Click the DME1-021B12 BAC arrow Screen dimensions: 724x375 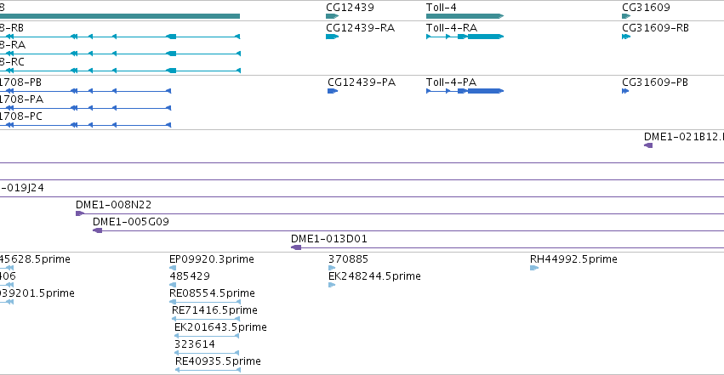tap(648, 145)
